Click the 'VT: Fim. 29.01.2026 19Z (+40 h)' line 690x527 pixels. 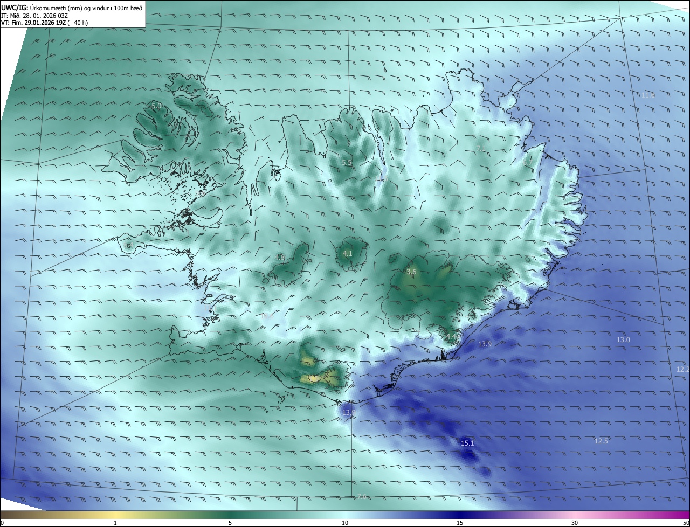pyautogui.click(x=45, y=23)
